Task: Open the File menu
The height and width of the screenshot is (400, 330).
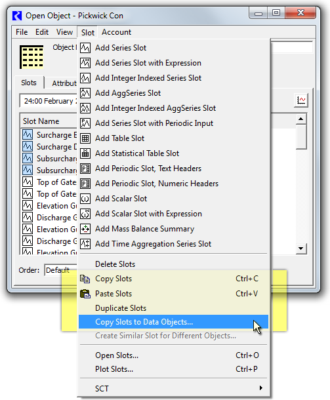Action: tap(22, 32)
